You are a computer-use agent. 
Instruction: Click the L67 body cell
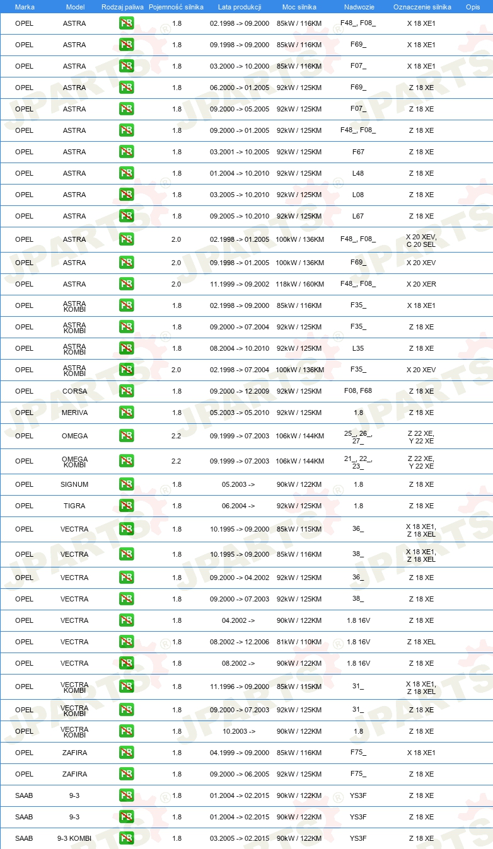(358, 216)
